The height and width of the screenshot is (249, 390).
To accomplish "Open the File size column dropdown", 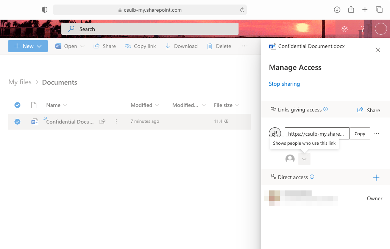I will point(226,105).
